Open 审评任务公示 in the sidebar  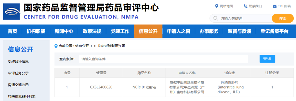click(18, 73)
